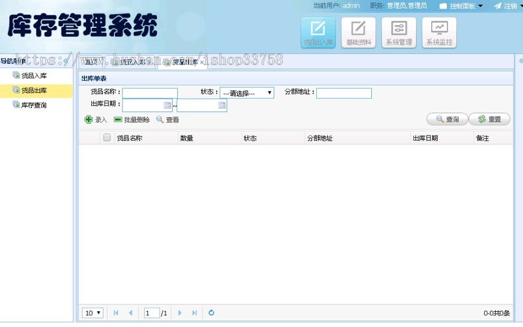Sort by 数量 column header
The height and width of the screenshot is (327, 523).
(209, 138)
